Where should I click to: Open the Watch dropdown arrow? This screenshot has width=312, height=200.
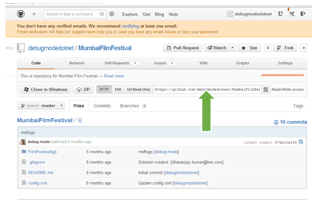tap(233, 48)
